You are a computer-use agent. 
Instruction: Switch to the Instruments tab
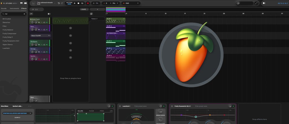pos(14,8)
